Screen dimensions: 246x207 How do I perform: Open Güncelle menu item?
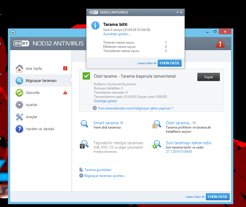(x=41, y=93)
